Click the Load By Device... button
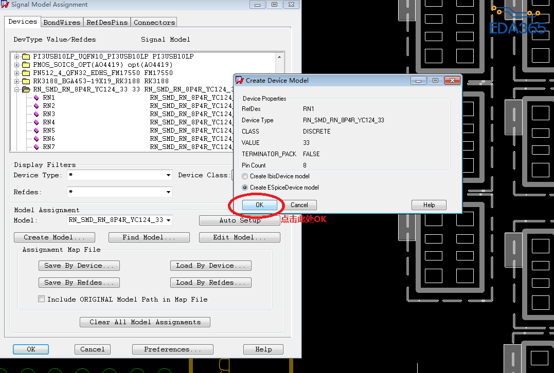The height and width of the screenshot is (373, 554). pyautogui.click(x=210, y=266)
